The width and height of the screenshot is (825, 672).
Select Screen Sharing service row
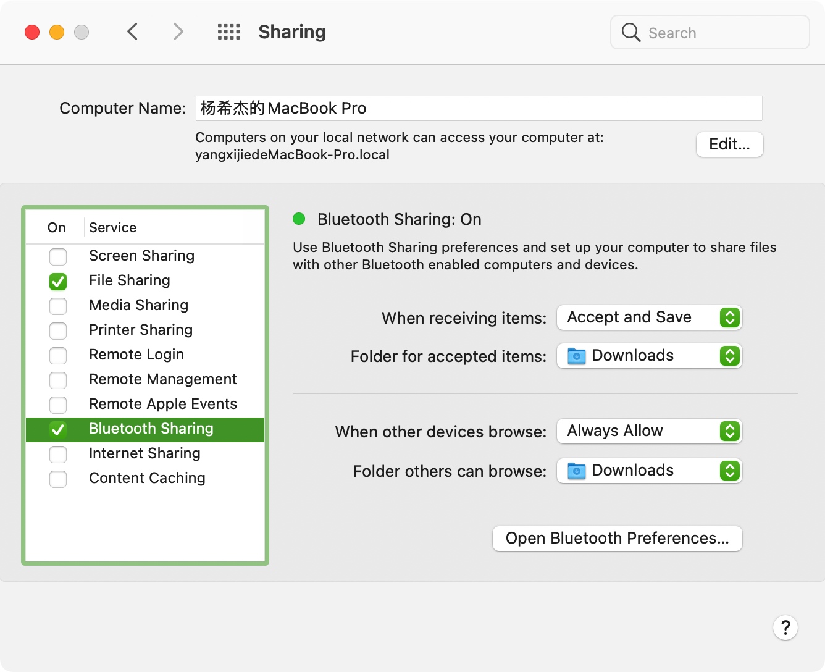[145, 256]
